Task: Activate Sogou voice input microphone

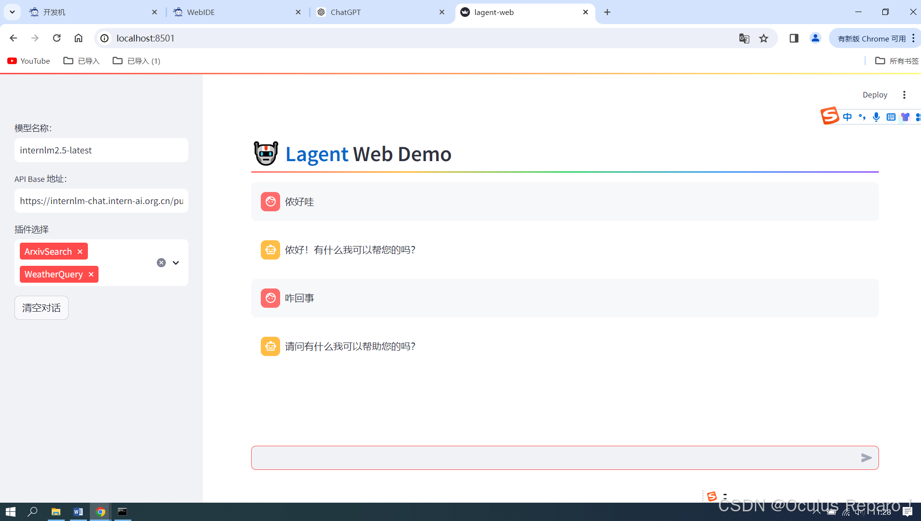Action: pyautogui.click(x=876, y=117)
